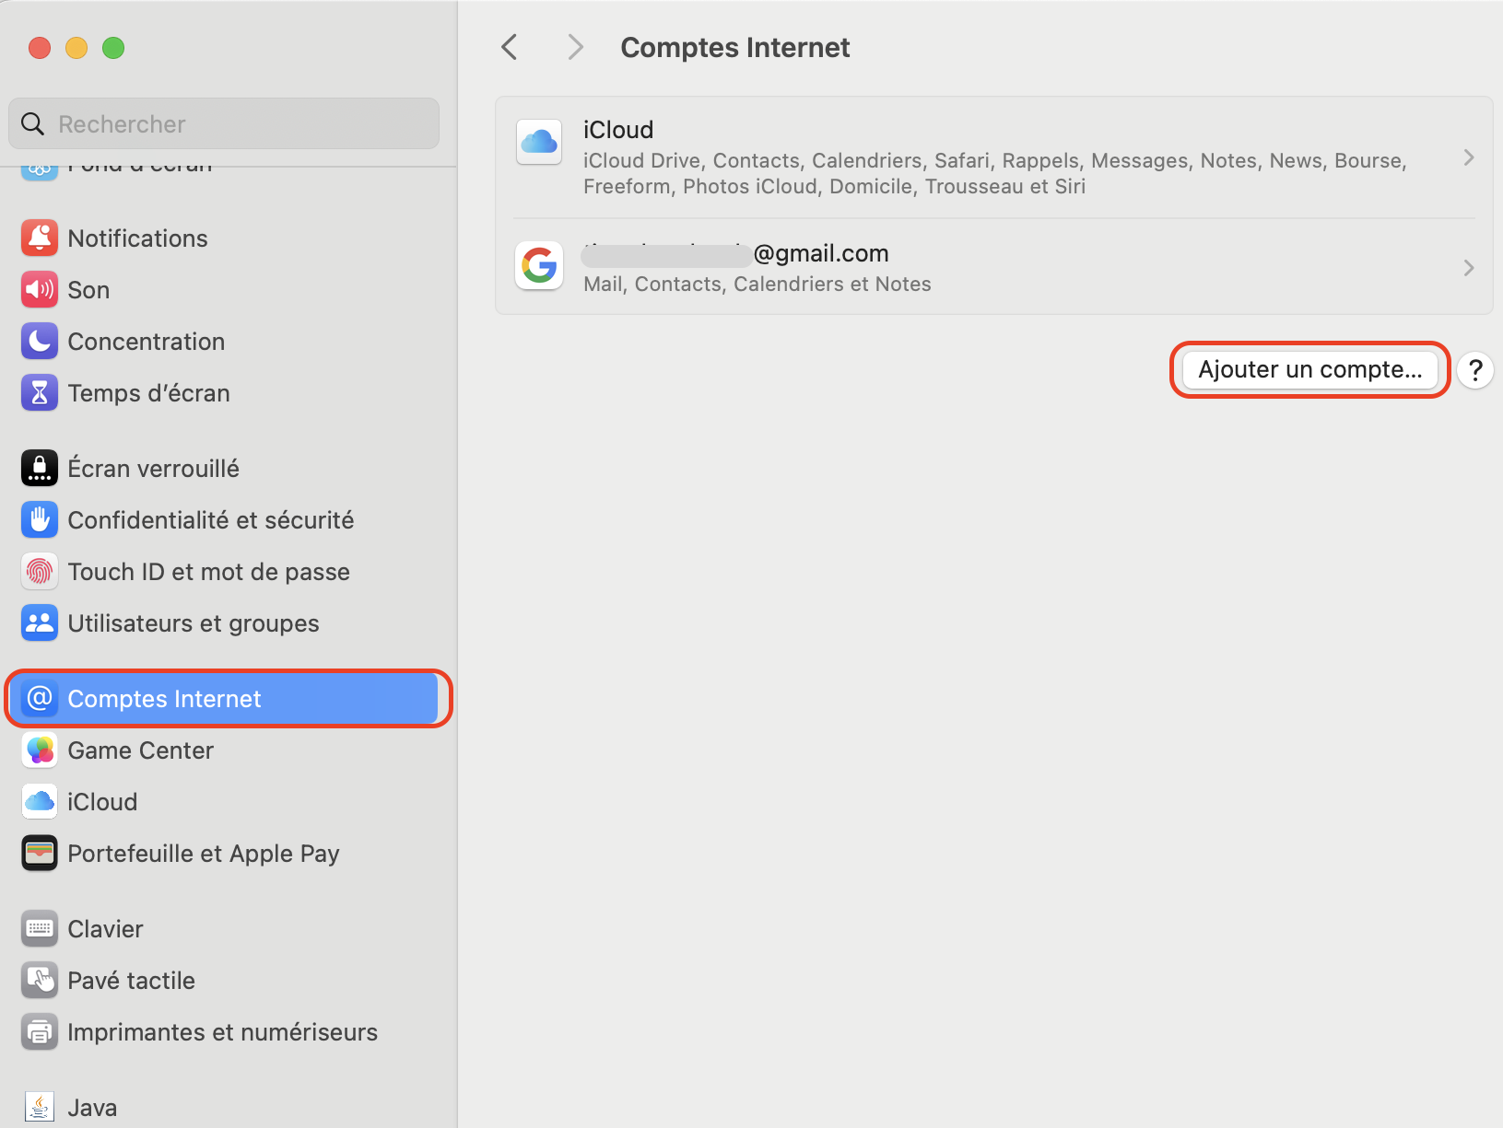Screen dimensions: 1503x1128
Task: Select the Clavier label
Action: (106, 929)
